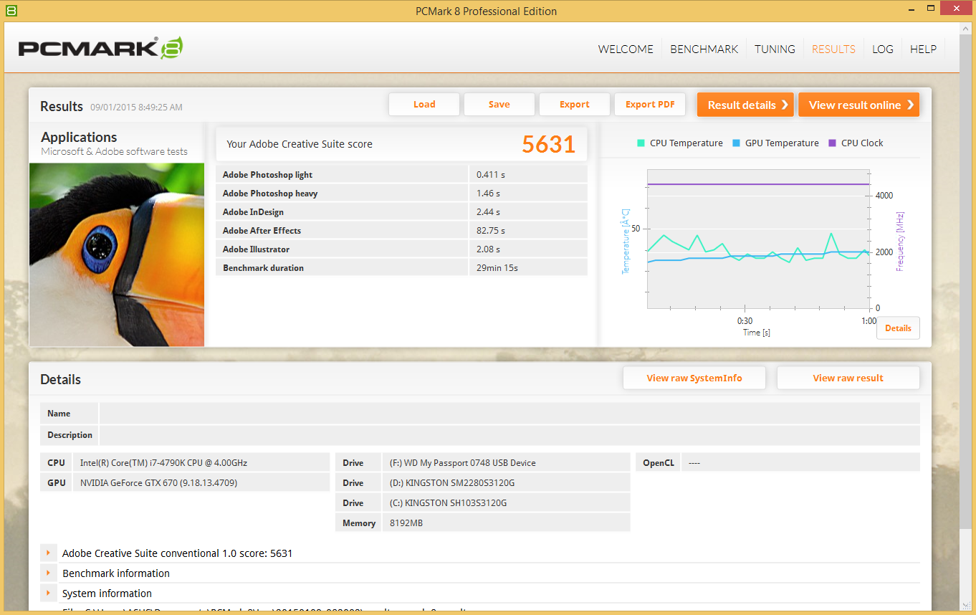This screenshot has width=976, height=615.
Task: Click the PCMark 8 logo
Action: [100, 48]
